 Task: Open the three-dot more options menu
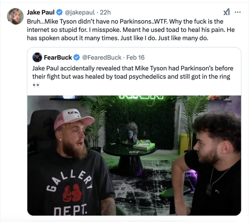pyautogui.click(x=238, y=12)
